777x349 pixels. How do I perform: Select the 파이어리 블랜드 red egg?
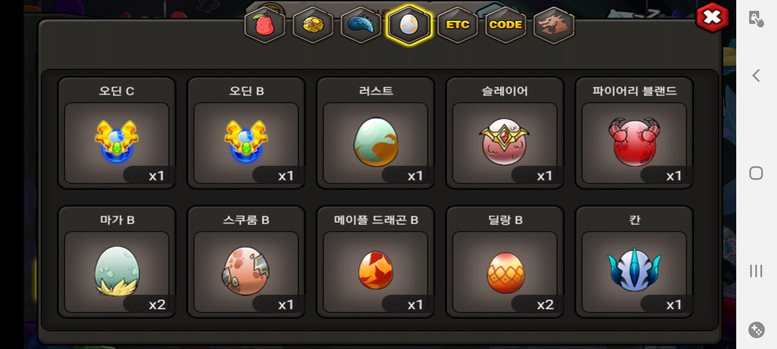point(634,133)
